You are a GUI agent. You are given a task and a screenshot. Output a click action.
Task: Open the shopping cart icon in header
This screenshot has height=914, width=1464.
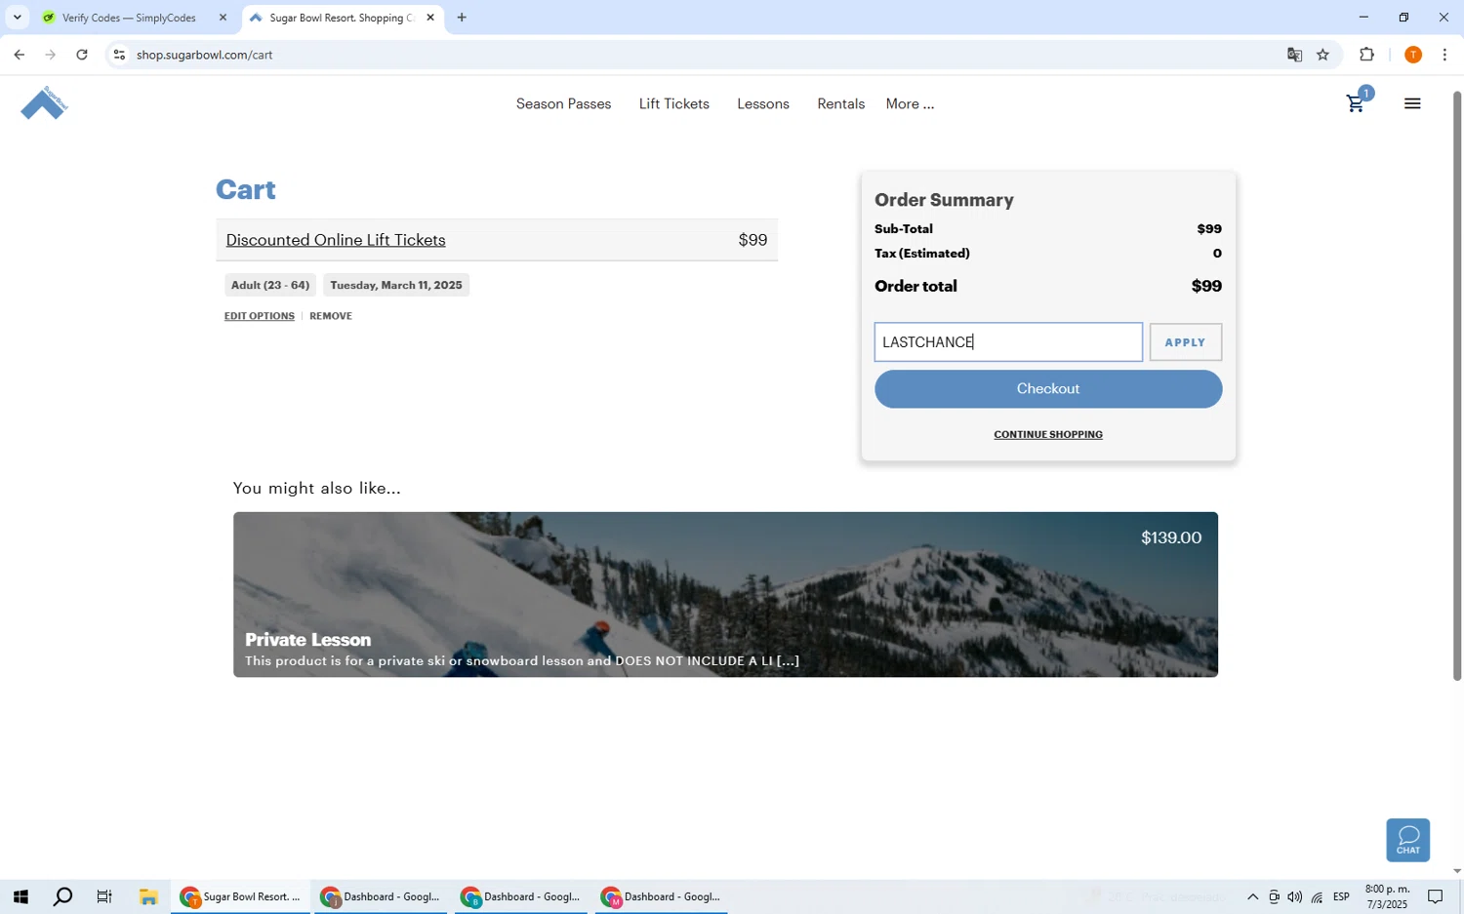click(x=1358, y=101)
